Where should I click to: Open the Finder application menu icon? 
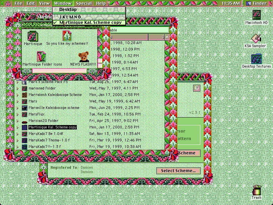point(249,3)
